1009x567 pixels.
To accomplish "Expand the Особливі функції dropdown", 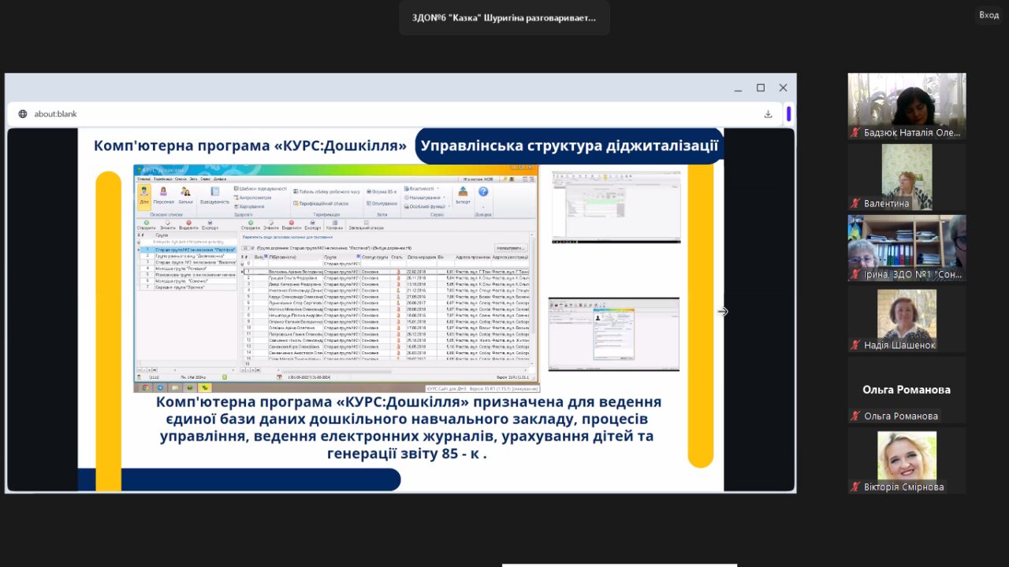I will [449, 206].
